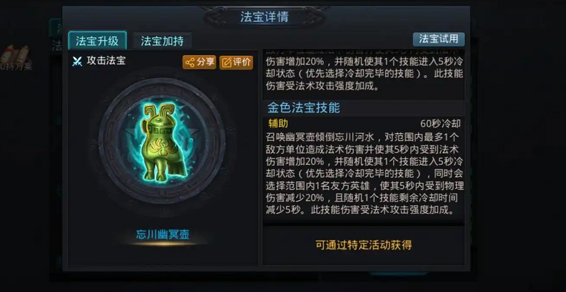Click the 忘川幽冥壶 name label
Screen dimensions: 566x292
[x=163, y=234]
